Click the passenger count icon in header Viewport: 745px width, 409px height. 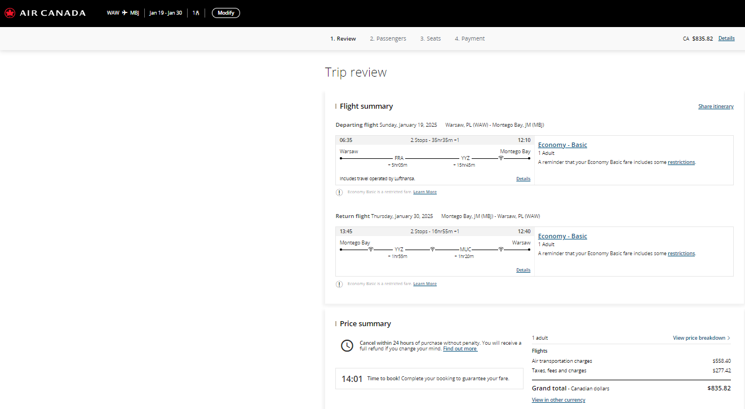tap(196, 13)
